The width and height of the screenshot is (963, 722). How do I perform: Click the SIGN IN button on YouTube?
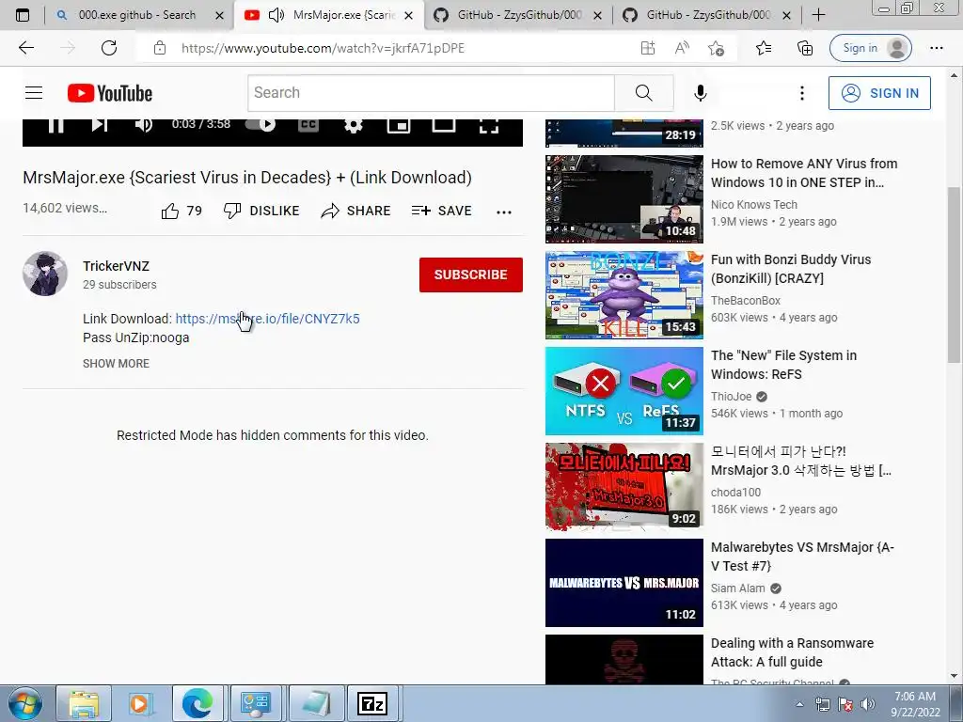879,93
